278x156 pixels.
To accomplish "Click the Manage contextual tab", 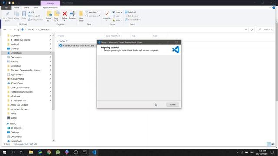I will tap(50, 3).
